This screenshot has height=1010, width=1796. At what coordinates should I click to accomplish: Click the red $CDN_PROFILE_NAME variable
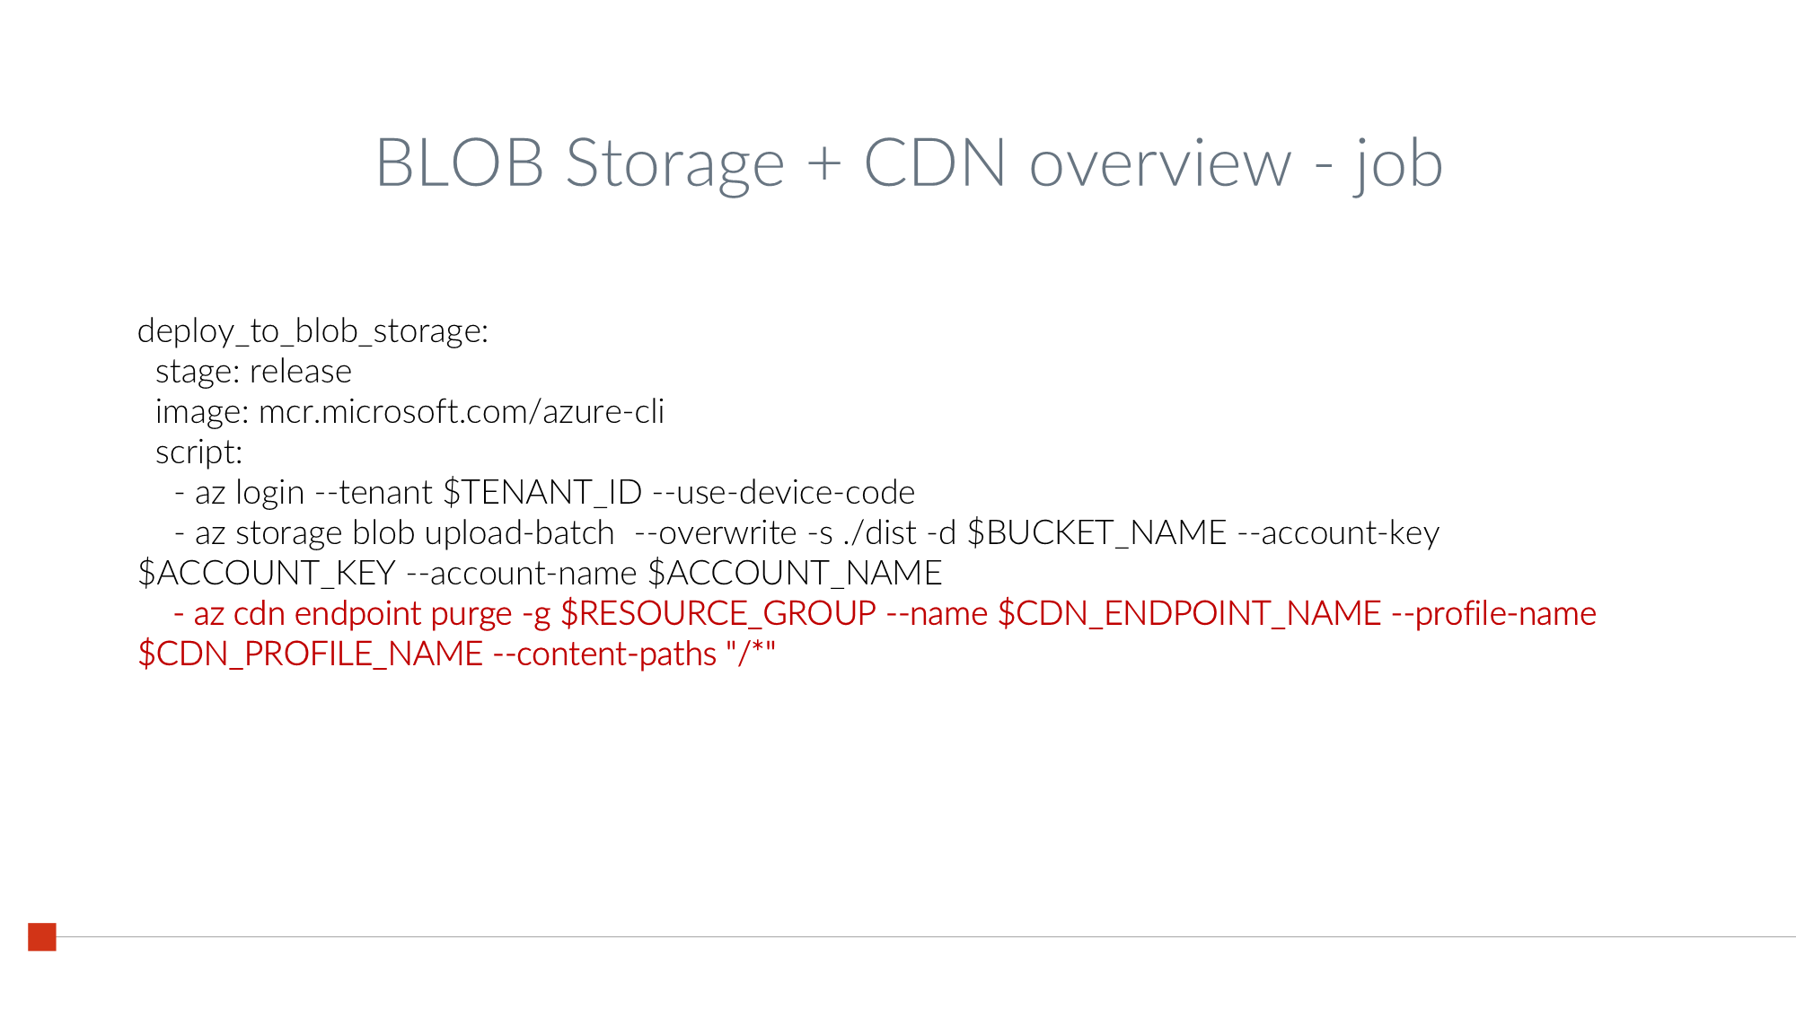[311, 654]
